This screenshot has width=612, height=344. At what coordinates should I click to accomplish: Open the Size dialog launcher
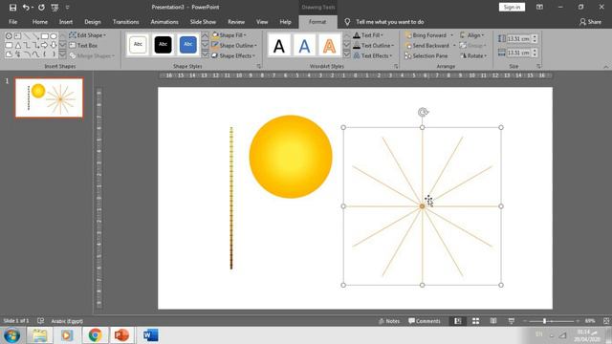(538, 67)
